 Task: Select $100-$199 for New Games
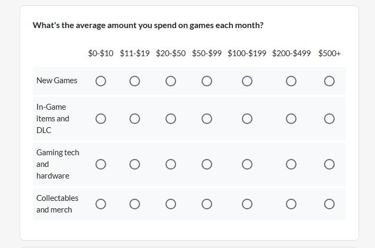click(x=247, y=81)
